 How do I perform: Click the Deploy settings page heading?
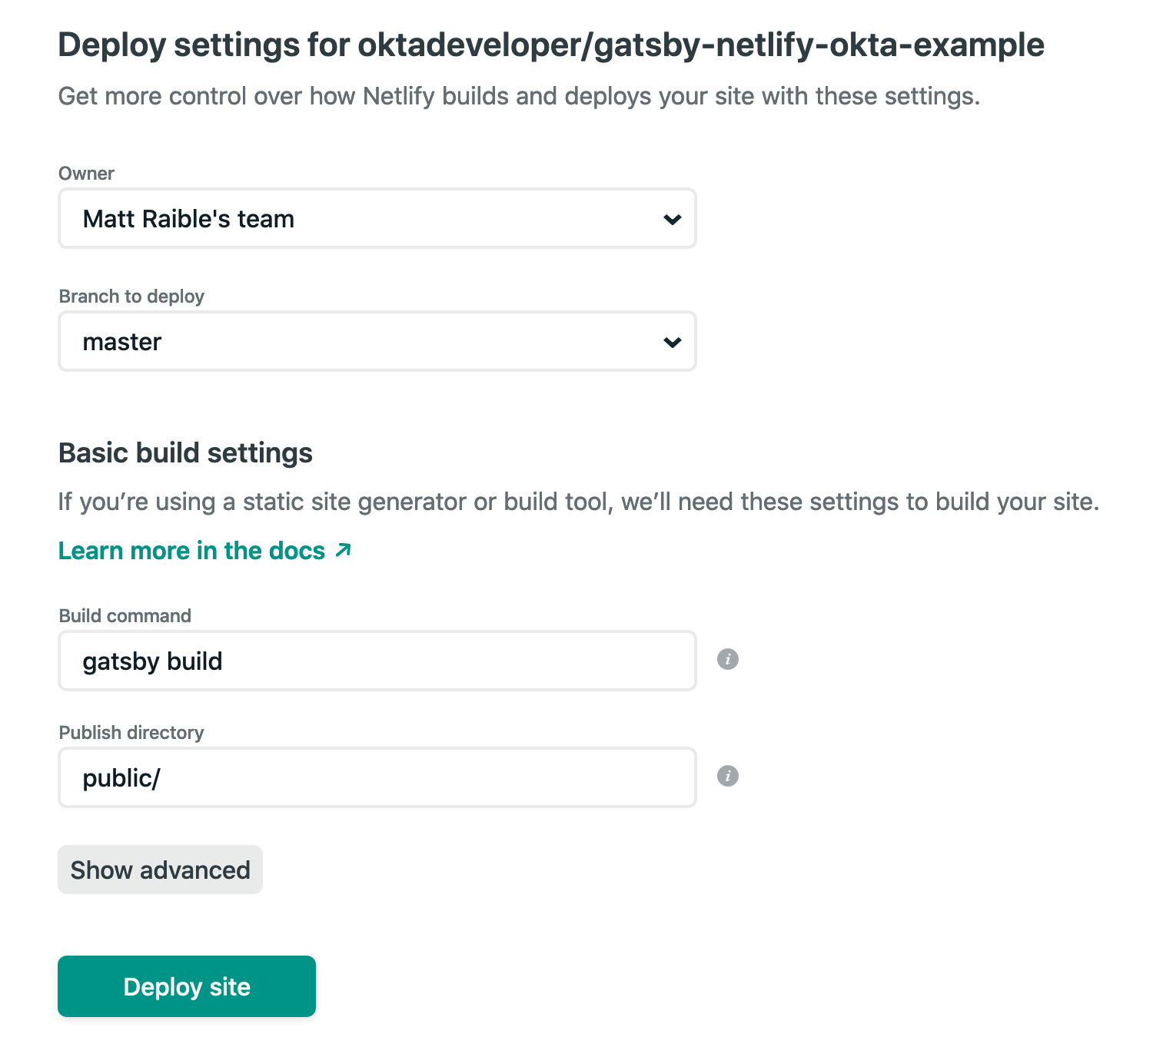pyautogui.click(x=550, y=45)
